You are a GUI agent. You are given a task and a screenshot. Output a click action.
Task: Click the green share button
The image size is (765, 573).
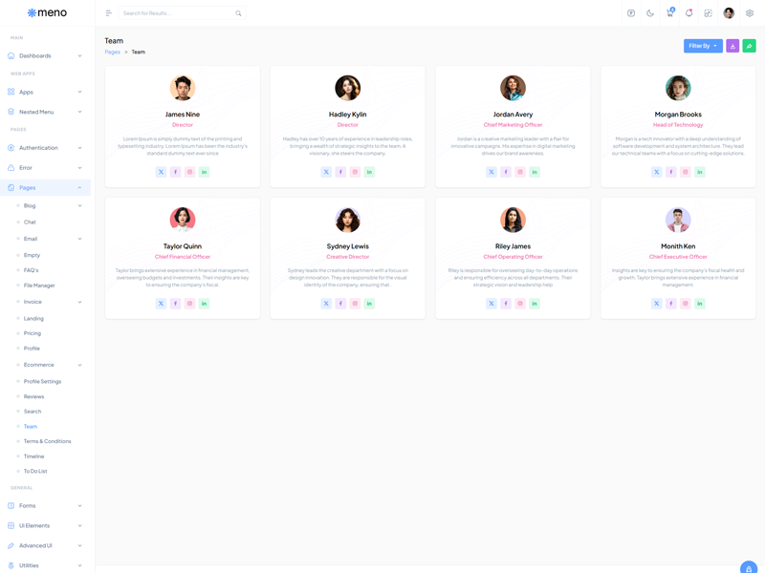click(x=749, y=46)
